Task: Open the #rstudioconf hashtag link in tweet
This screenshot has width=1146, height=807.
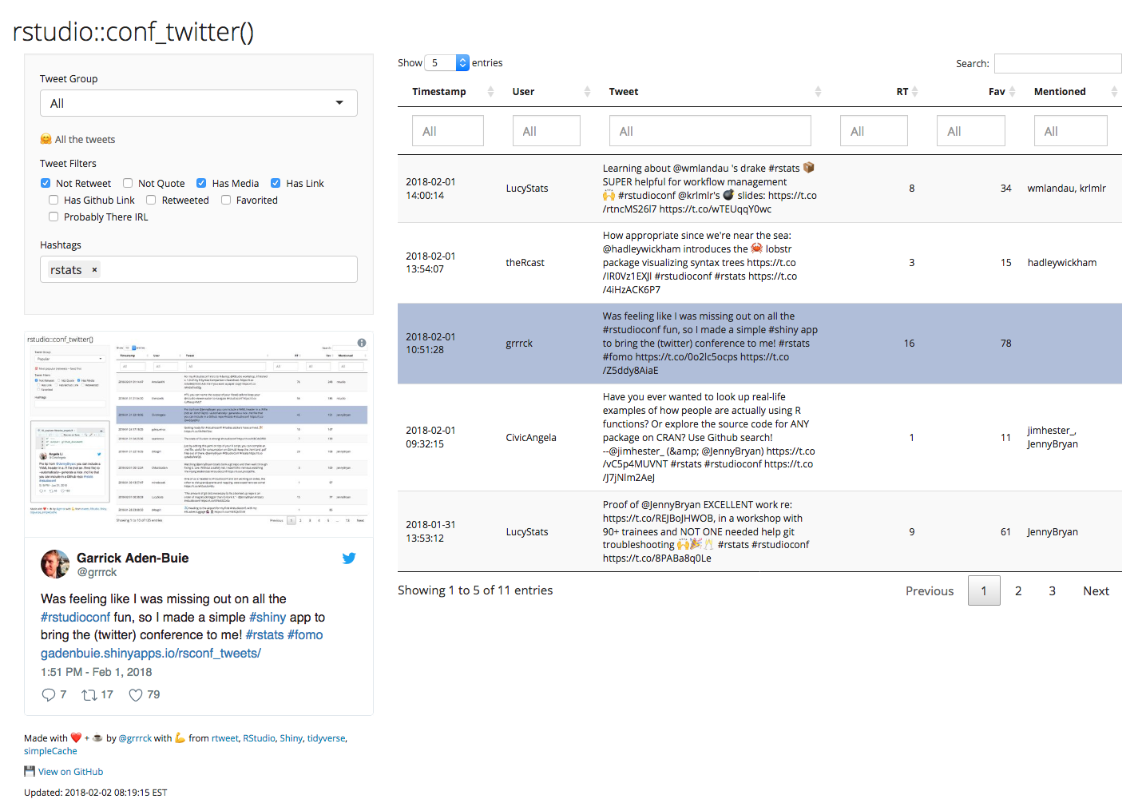Action: 76,618
